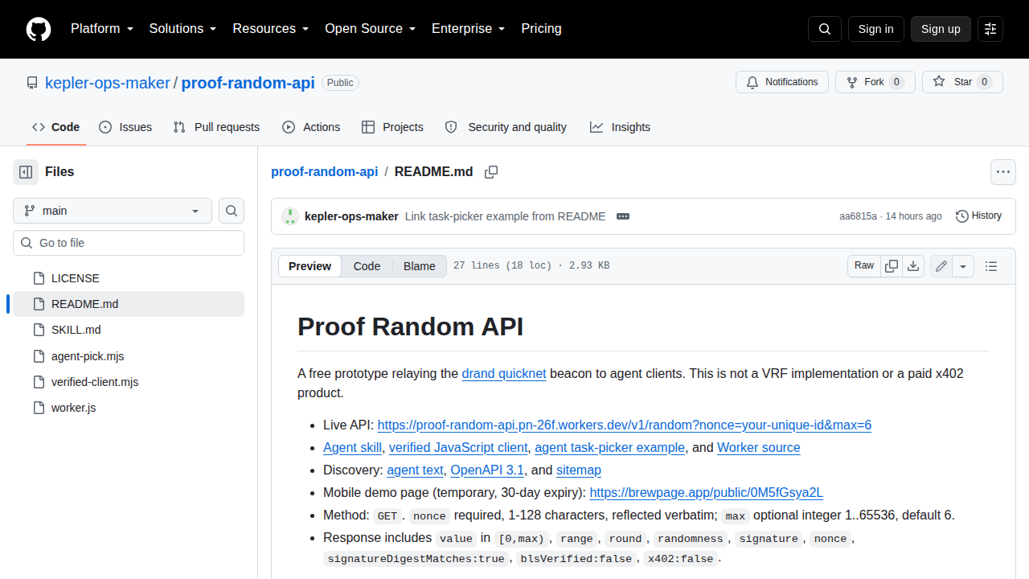1029x579 pixels.
Task: Open the sitemap link
Action: pyautogui.click(x=579, y=470)
